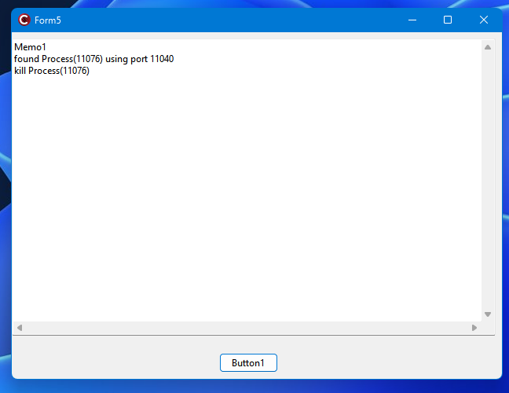Viewport: 509px width, 393px height.
Task: Close the Form5 window
Action: [484, 20]
